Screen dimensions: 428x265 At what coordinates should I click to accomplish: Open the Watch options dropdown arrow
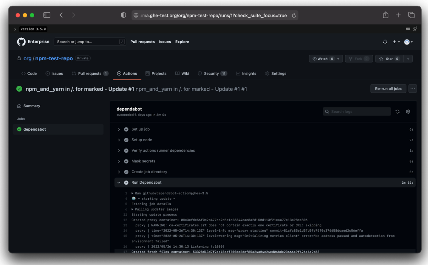338,59
